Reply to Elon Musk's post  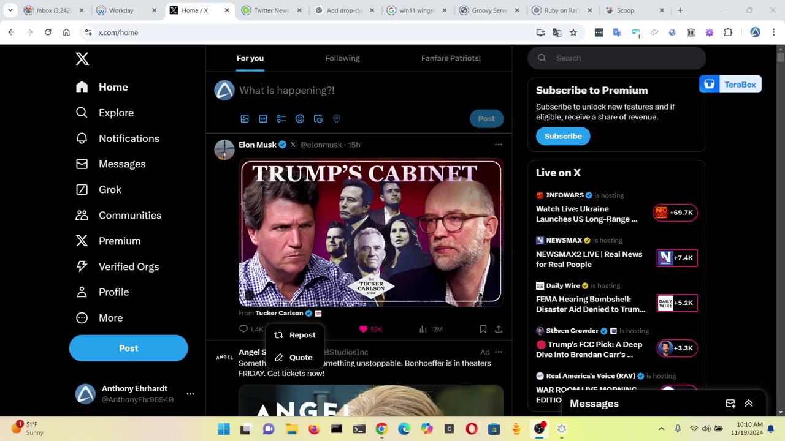pos(251,329)
